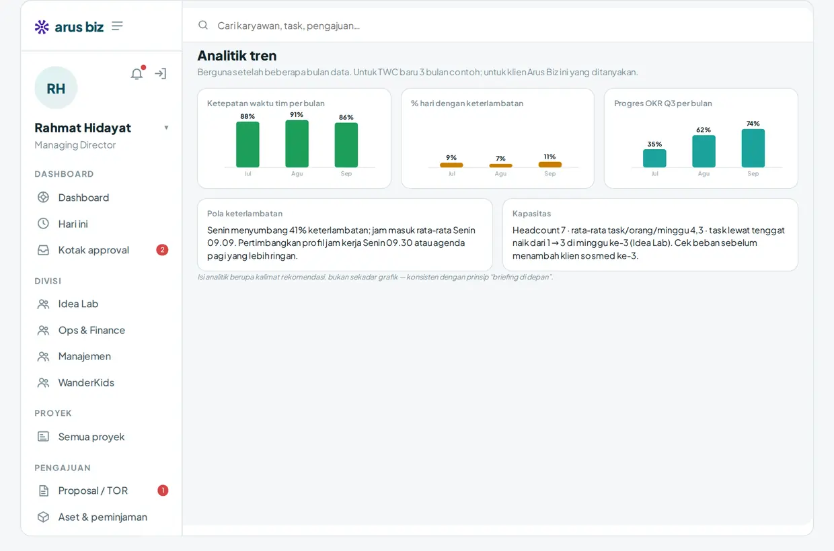
Task: Collapse sidebar with the hamburger menu icon
Action: coord(117,26)
